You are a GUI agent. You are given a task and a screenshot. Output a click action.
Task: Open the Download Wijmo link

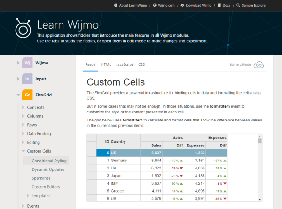(198, 5)
